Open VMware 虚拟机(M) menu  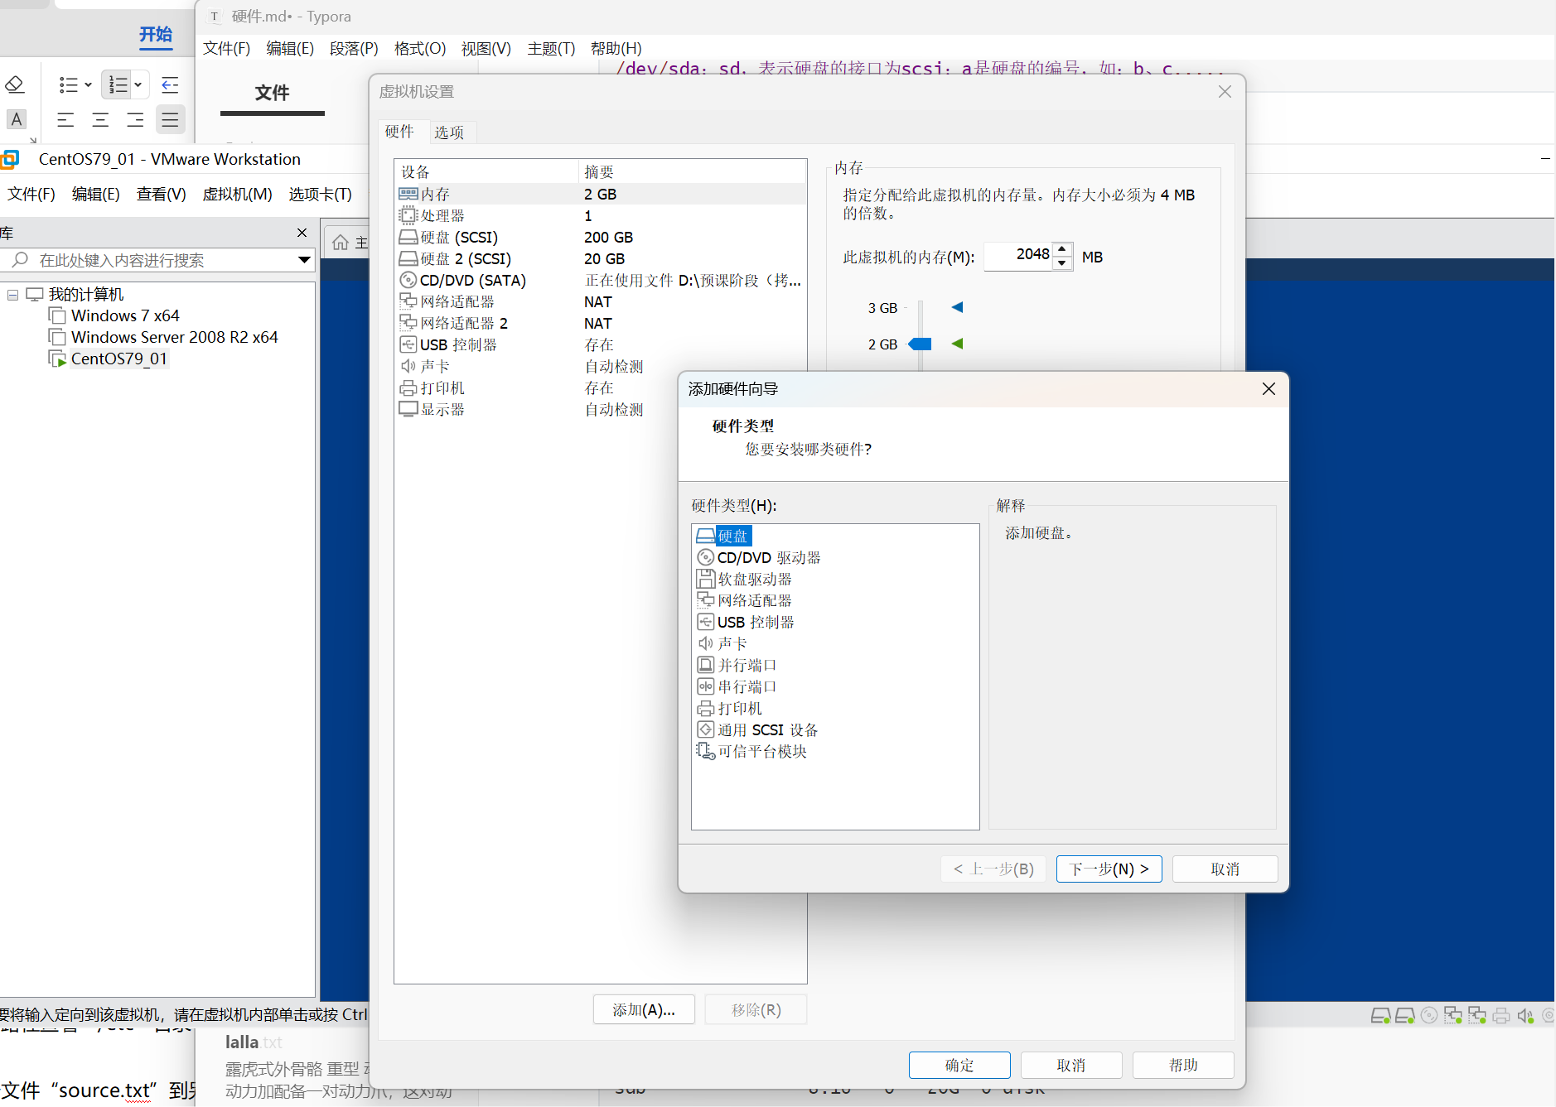pyautogui.click(x=237, y=194)
